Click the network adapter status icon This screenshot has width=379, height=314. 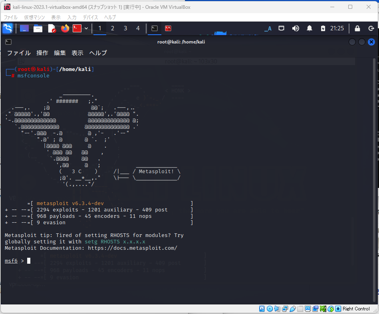pos(285,308)
